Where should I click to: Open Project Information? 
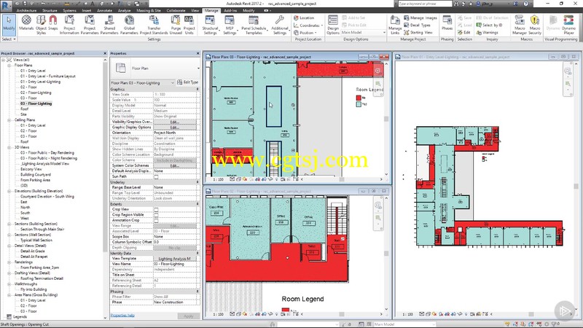tap(69, 25)
